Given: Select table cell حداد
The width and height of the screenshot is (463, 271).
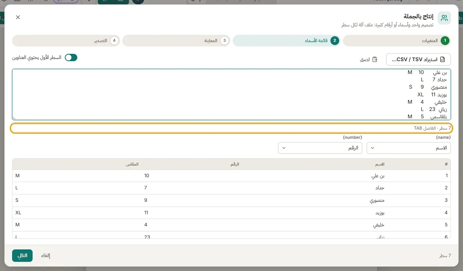Looking at the screenshot, I should coord(380,188).
